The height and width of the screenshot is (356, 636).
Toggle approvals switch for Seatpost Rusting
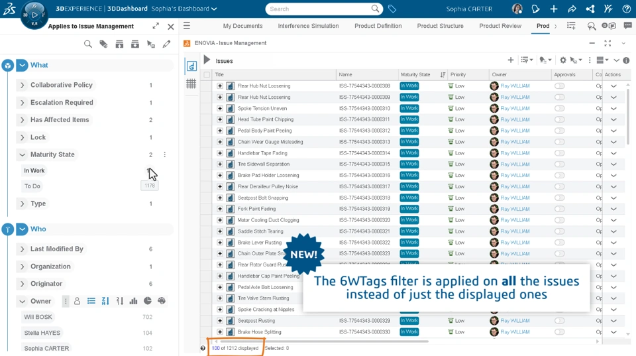[x=560, y=321]
